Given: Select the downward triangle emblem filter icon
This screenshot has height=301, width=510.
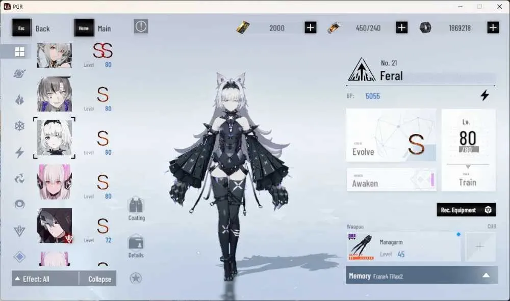Looking at the screenshot, I should (19, 231).
